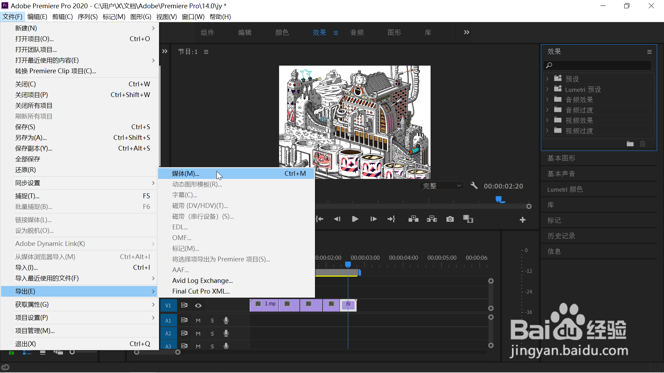
Task: Open the effects workspace menu icon
Action: pos(335,33)
